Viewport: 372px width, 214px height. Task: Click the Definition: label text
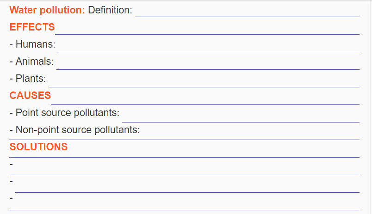[110, 10]
